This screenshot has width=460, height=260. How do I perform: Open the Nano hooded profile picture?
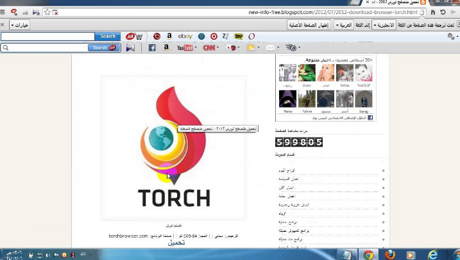coord(287,99)
